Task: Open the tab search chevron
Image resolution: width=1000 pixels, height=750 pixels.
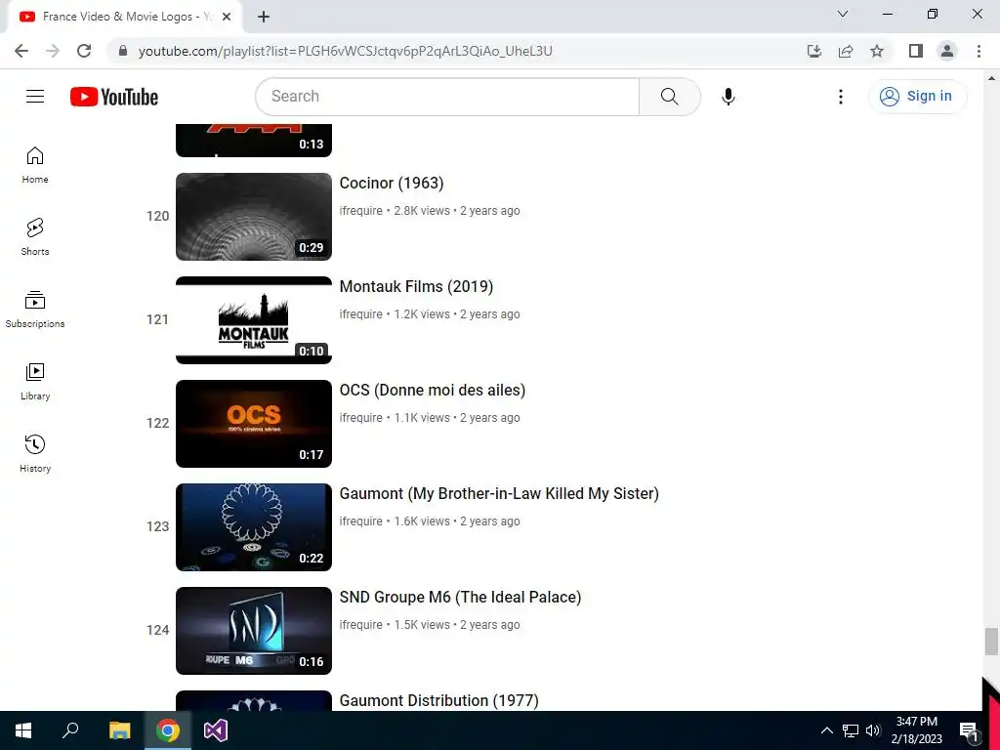Action: click(843, 14)
